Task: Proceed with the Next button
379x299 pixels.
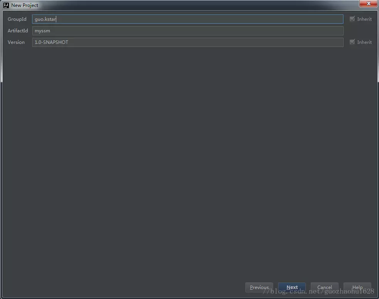Action: [x=292, y=287]
